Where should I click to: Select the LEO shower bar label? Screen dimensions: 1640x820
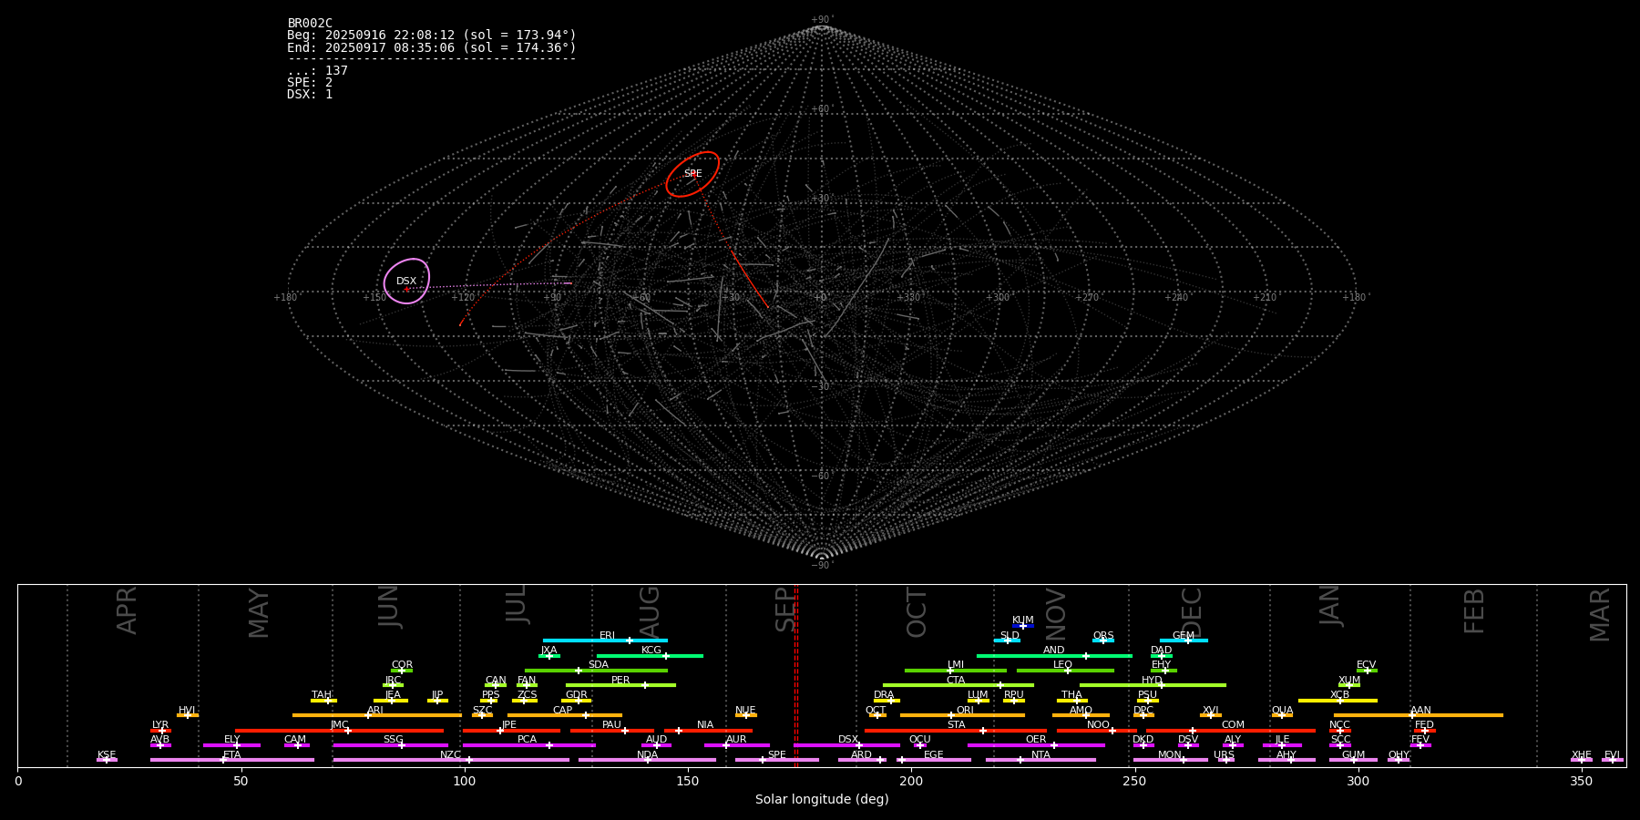[x=1063, y=665]
